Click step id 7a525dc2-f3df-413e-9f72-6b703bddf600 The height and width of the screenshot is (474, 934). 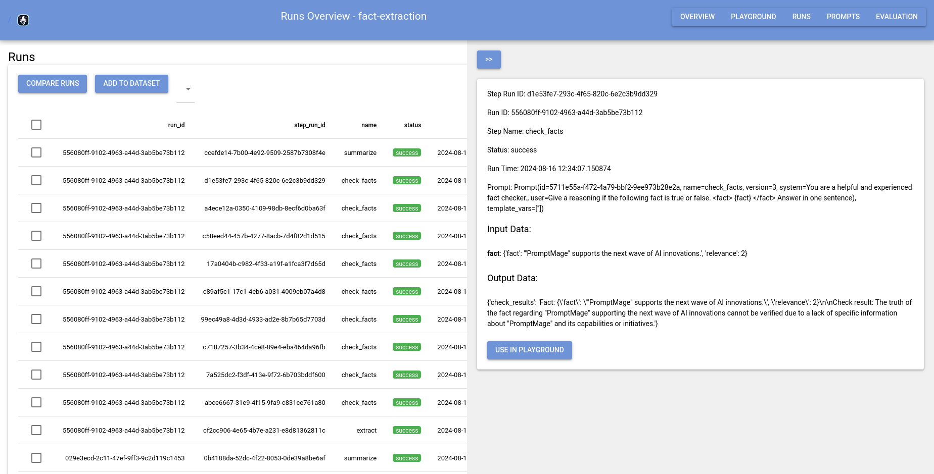click(266, 375)
